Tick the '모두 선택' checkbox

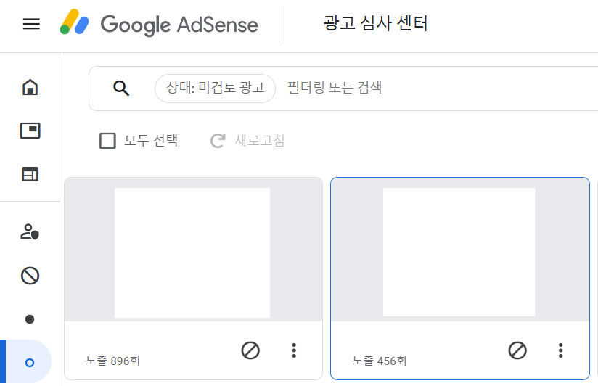(107, 141)
